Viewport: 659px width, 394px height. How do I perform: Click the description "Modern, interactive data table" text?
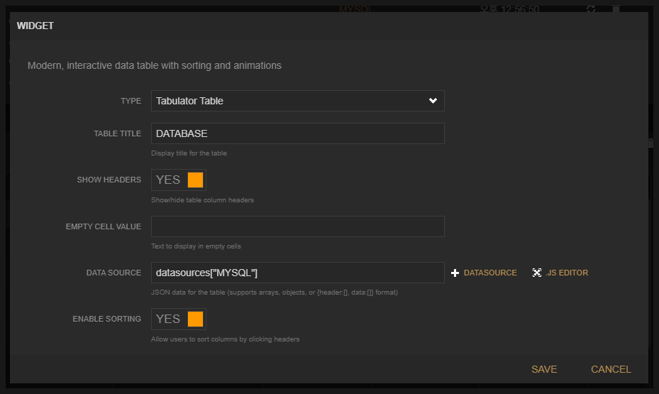click(x=154, y=65)
